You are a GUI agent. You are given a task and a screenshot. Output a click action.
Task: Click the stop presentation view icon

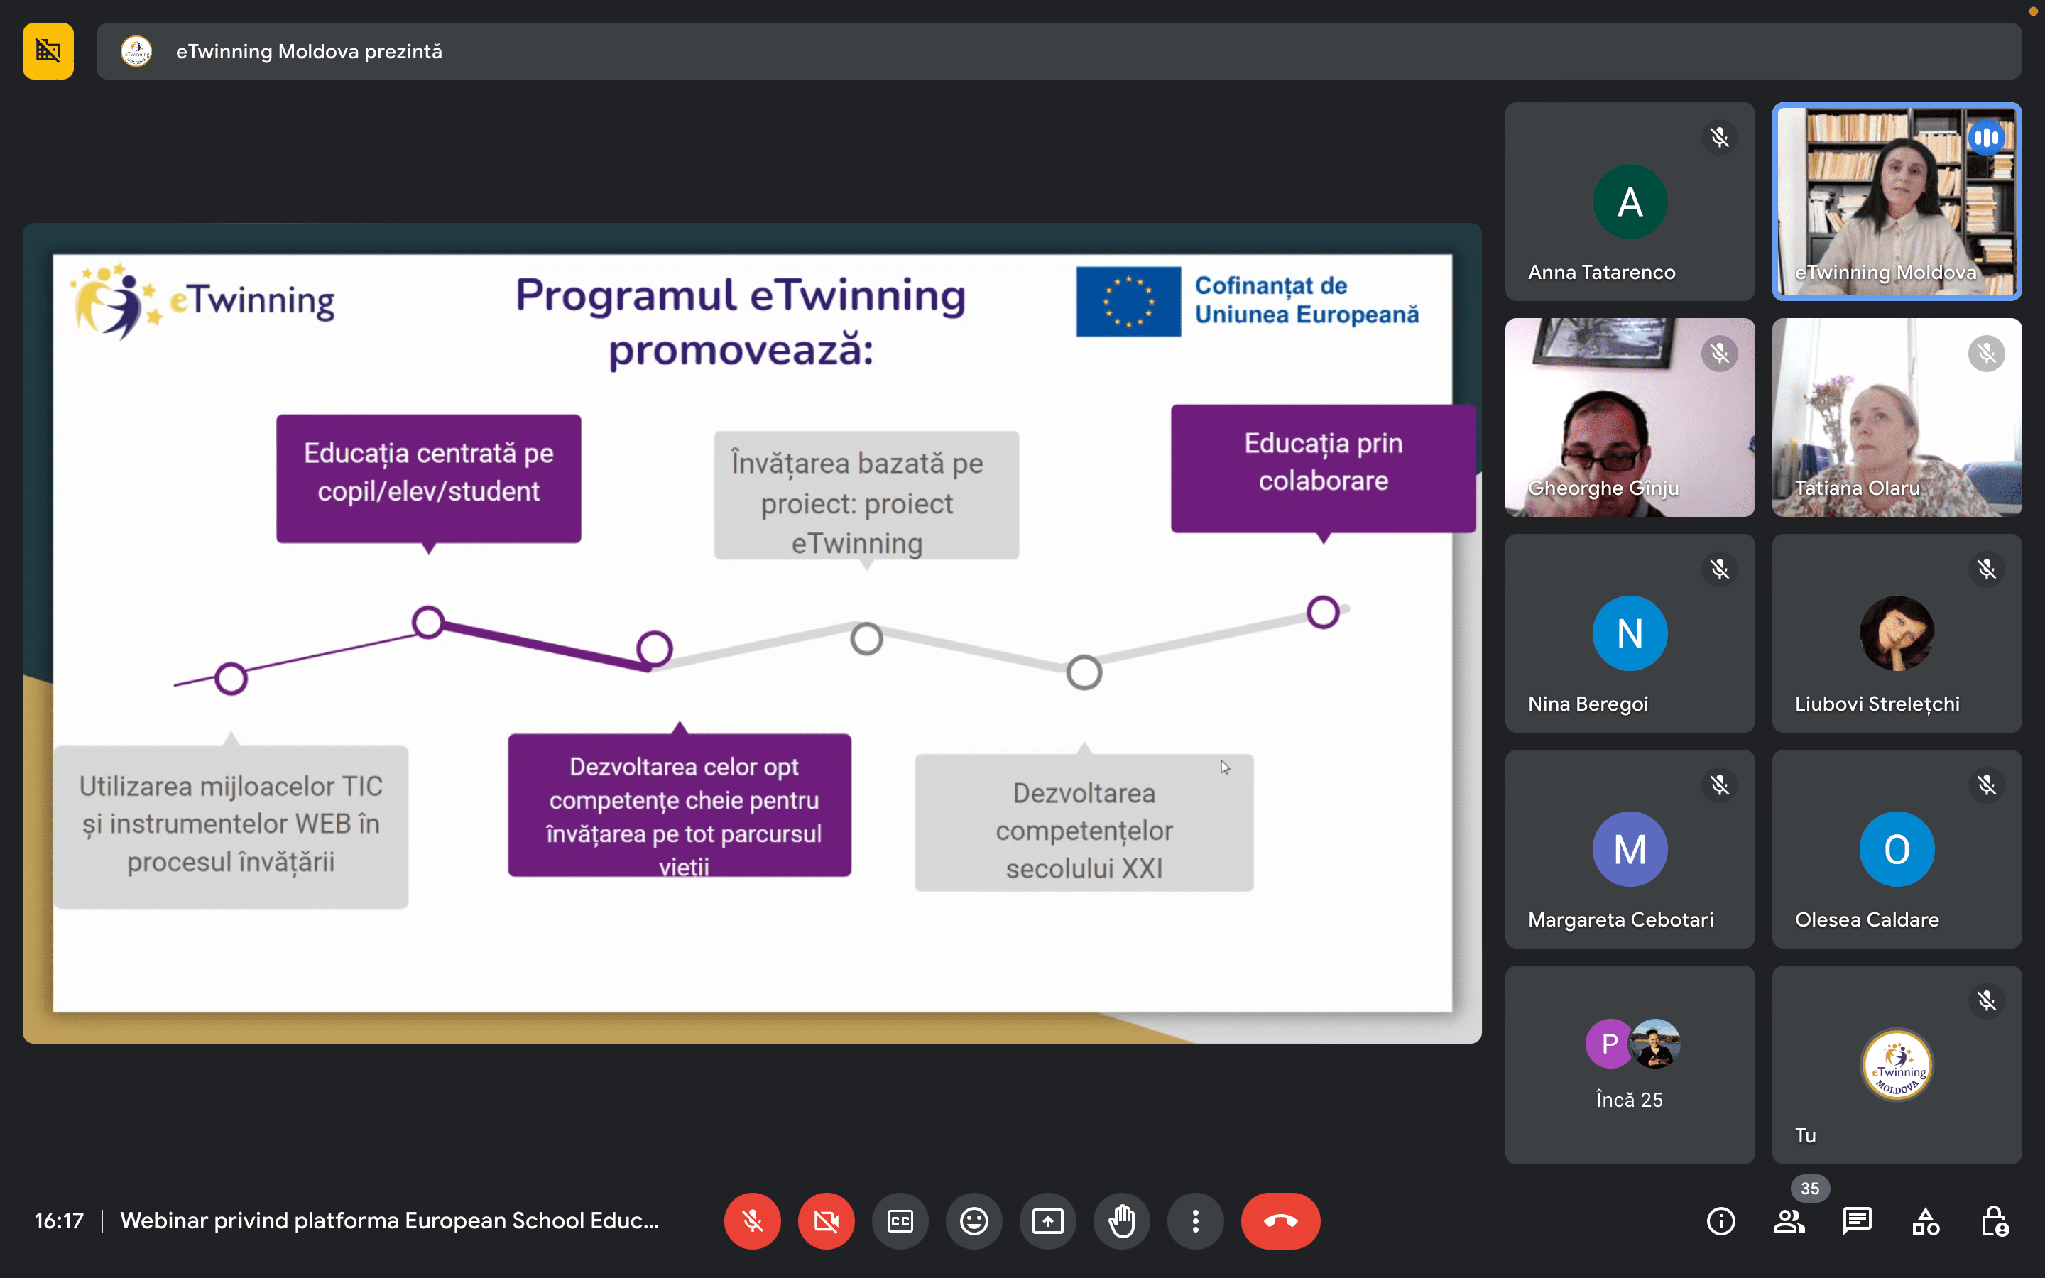pos(48,52)
